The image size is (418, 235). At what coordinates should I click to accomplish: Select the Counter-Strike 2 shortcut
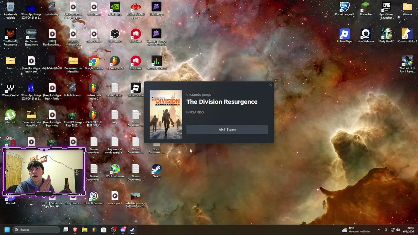tap(408, 36)
